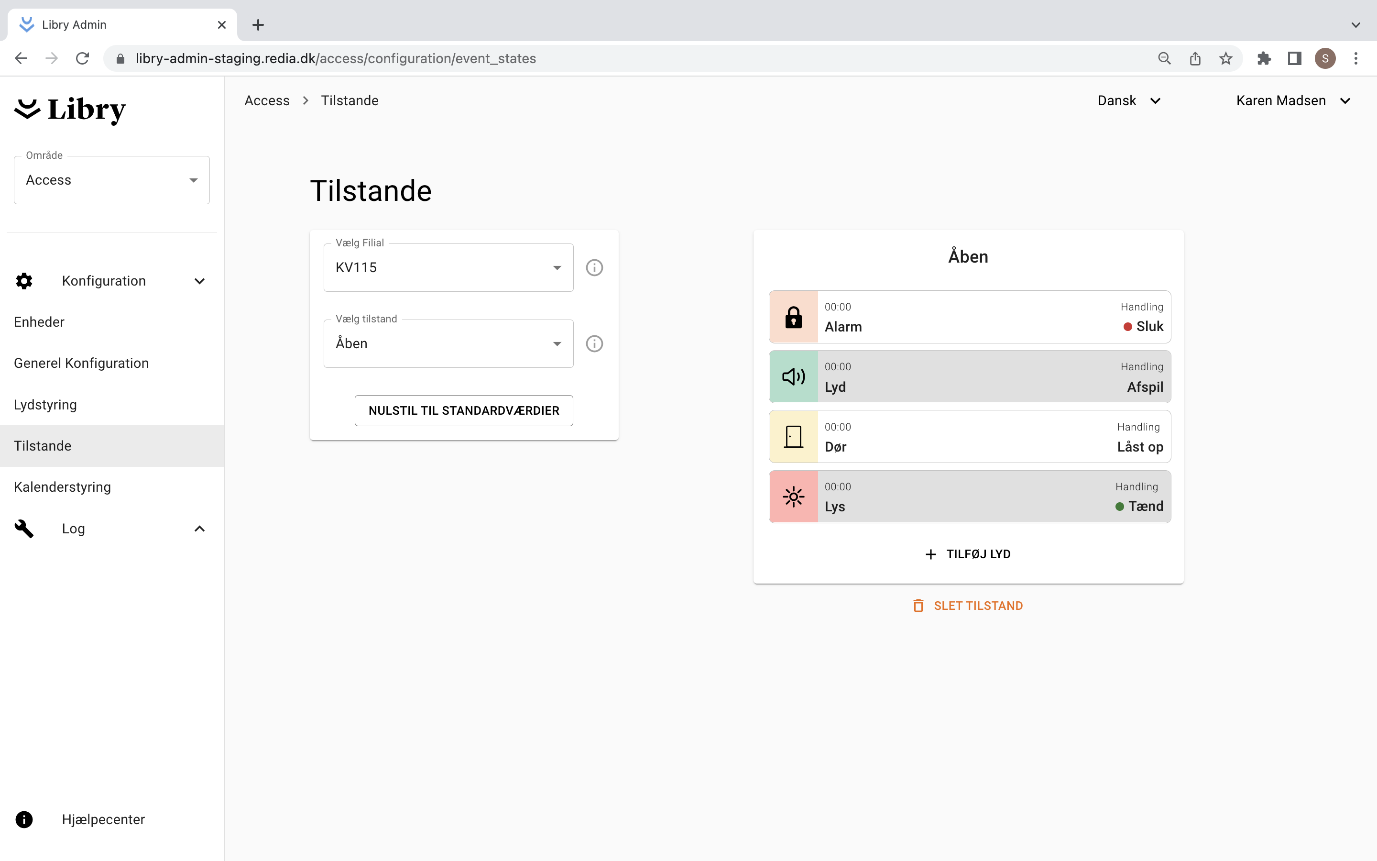
Task: Open the Vælg tilstand Åben dropdown
Action: tap(448, 344)
